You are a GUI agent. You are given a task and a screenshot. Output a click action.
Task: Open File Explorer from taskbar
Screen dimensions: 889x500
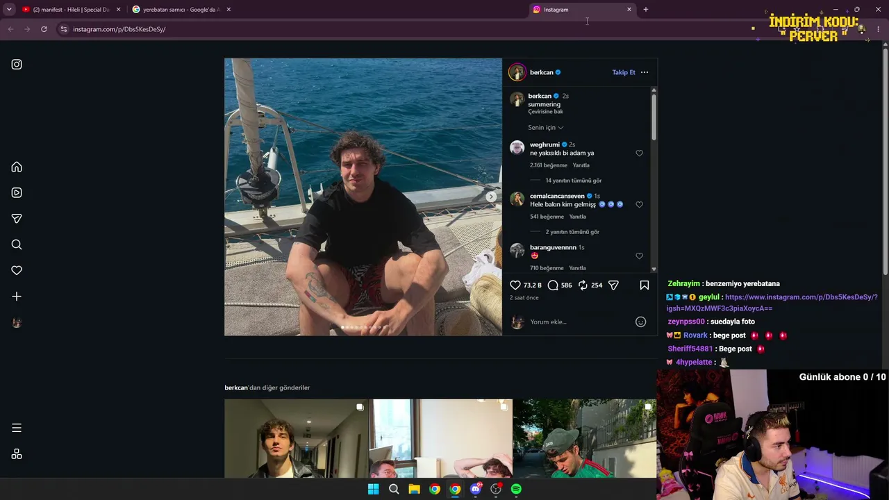[414, 489]
